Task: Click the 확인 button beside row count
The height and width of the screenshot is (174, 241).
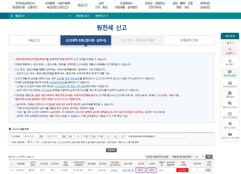Action: coord(209,157)
